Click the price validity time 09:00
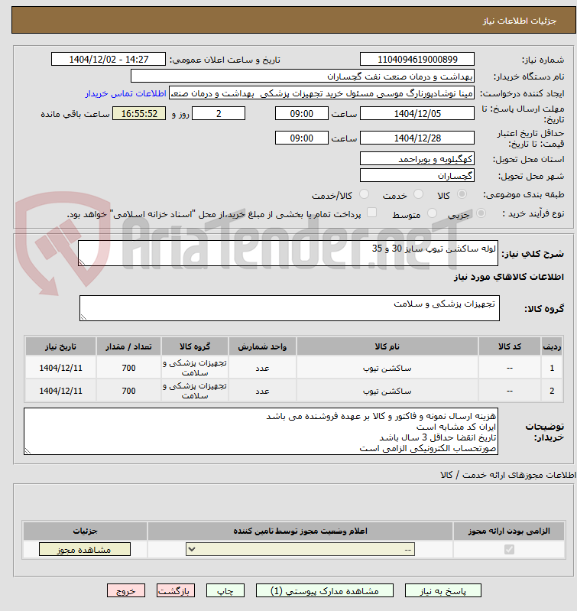Viewport: 577px width, 611px height. coord(302,138)
